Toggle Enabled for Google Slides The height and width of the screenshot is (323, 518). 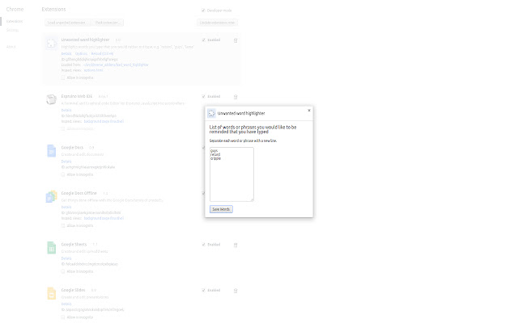click(203, 291)
